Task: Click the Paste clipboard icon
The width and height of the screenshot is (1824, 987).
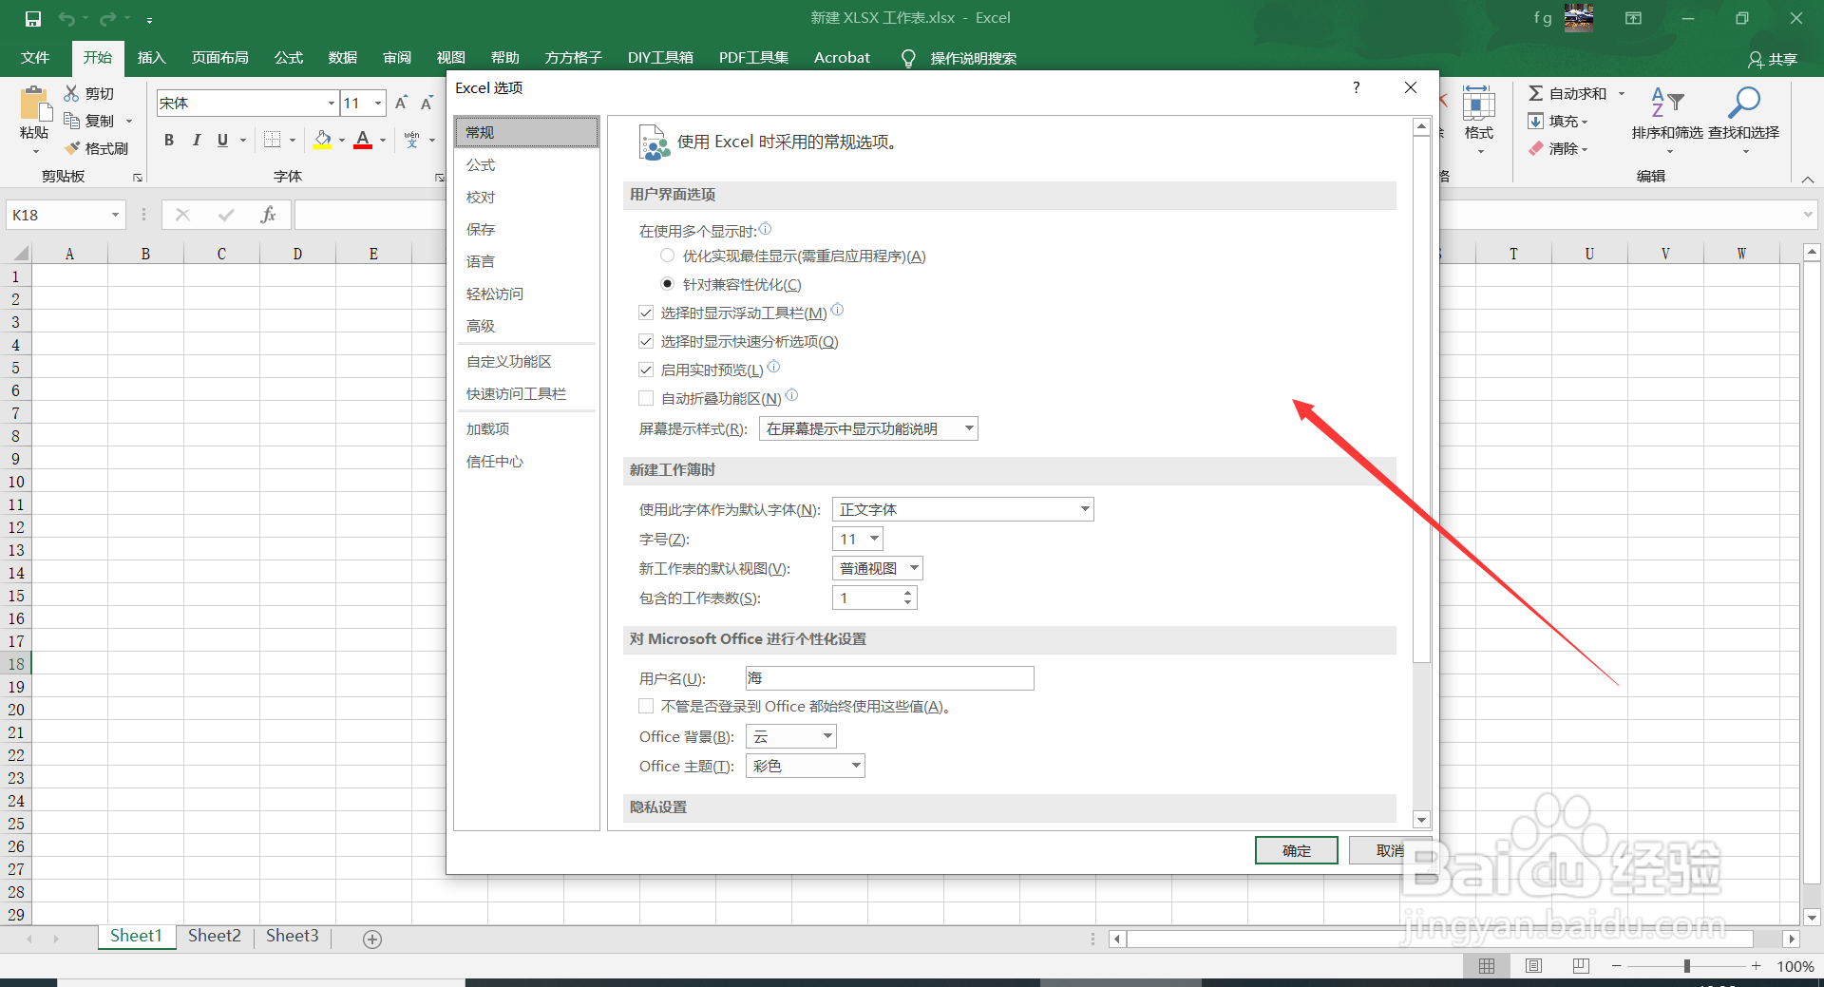Action: point(35,104)
